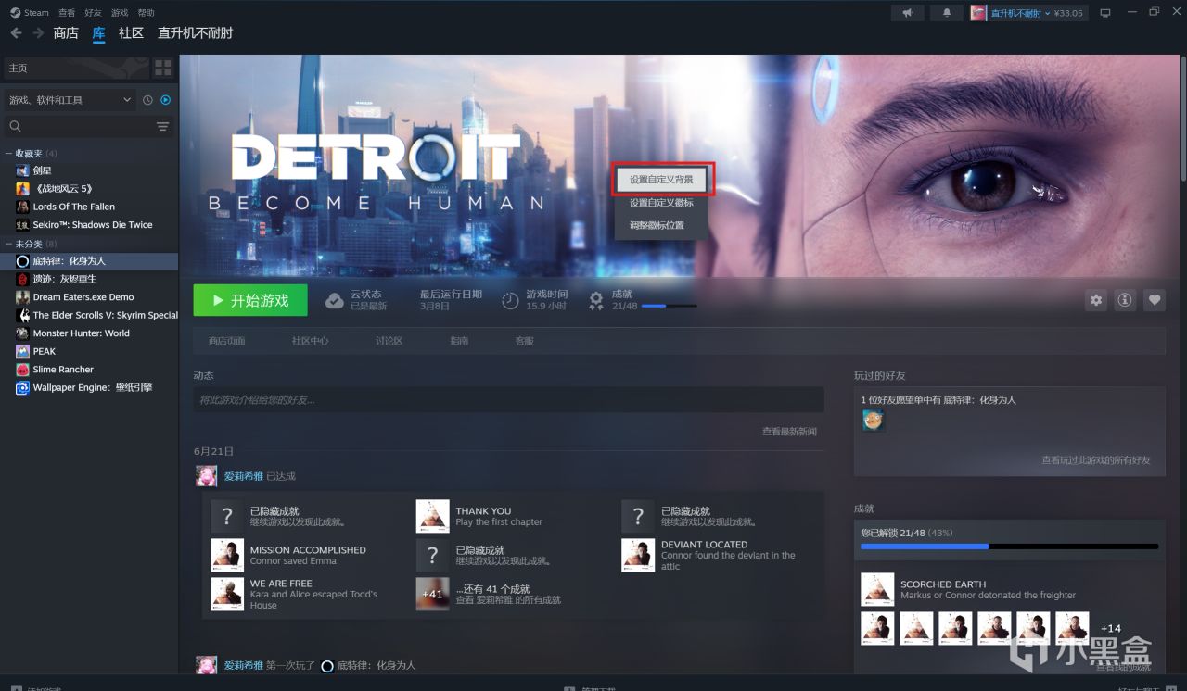Open the announcements megaphone icon
The height and width of the screenshot is (691, 1187).
pos(908,13)
